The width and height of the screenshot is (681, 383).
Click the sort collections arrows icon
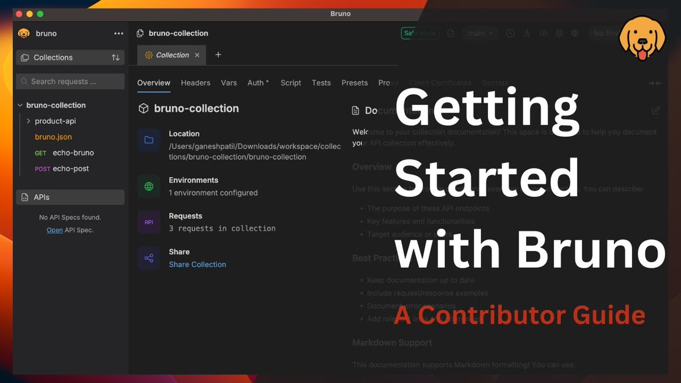[x=116, y=57]
